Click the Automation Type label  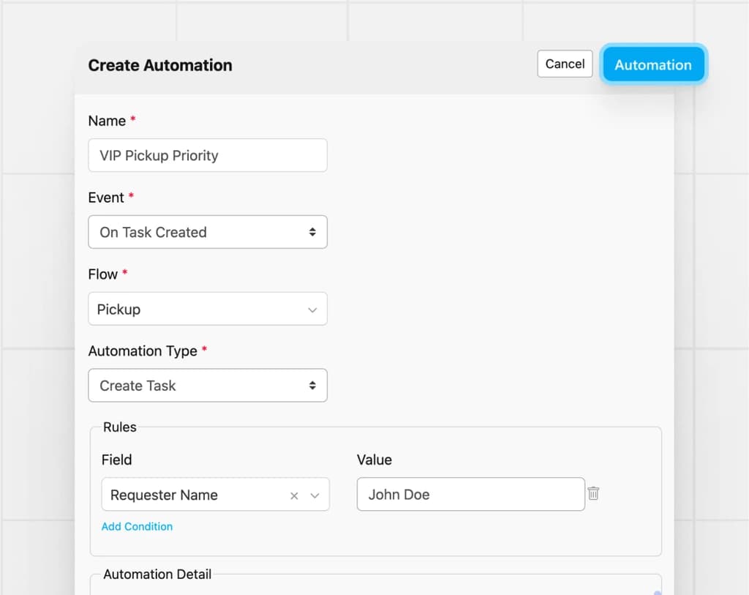click(143, 351)
